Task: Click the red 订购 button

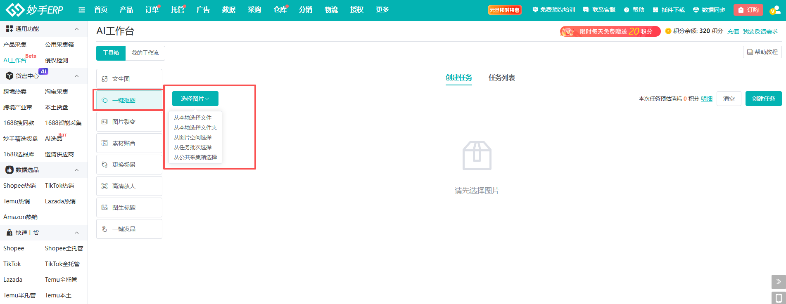Action: (x=748, y=10)
